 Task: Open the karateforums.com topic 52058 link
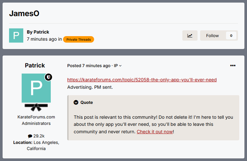(142, 80)
